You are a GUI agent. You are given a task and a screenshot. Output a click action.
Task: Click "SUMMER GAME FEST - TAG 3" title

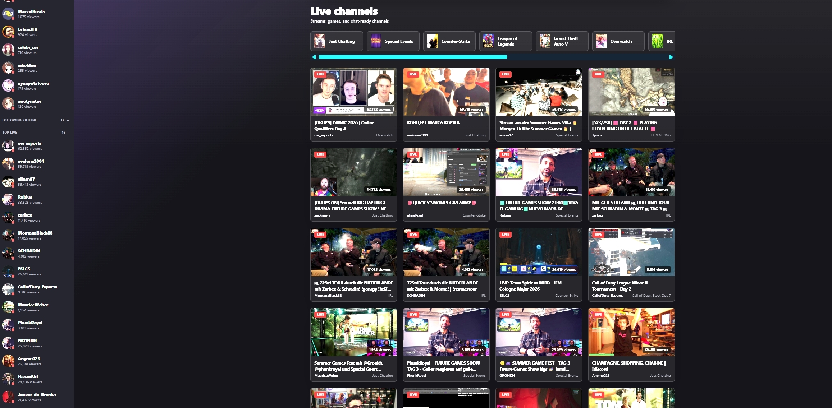[536, 366]
